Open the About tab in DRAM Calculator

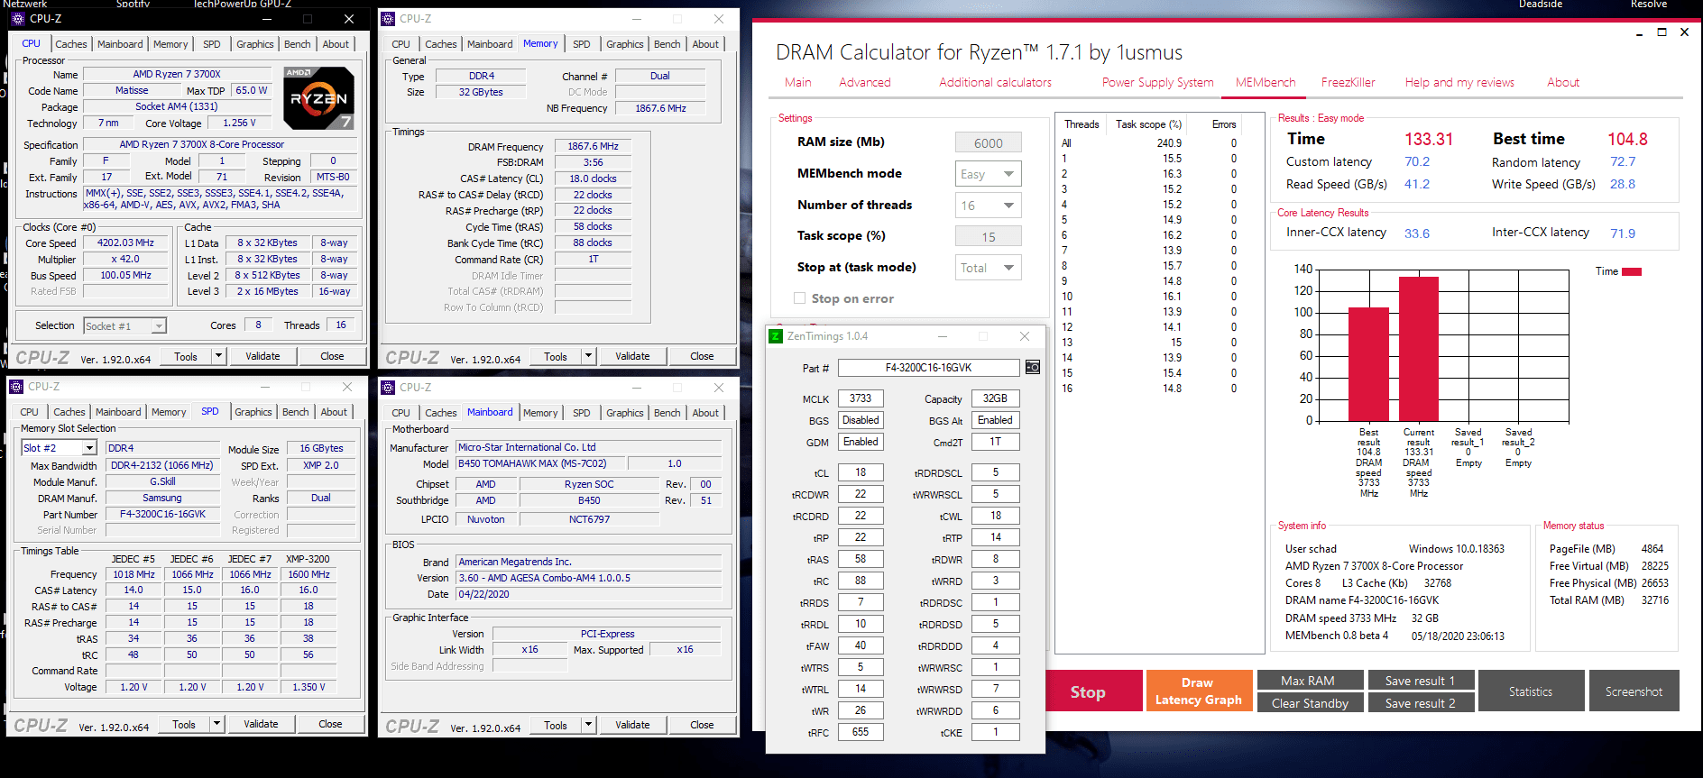1563,82
